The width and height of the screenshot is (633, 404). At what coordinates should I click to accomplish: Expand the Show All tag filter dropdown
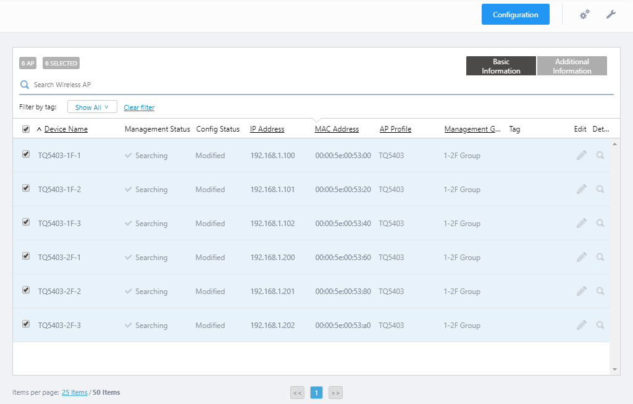click(x=92, y=107)
